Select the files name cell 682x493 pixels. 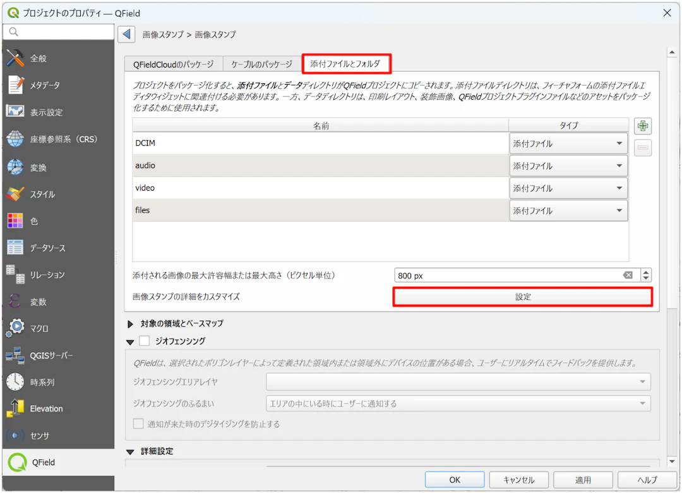(x=321, y=210)
